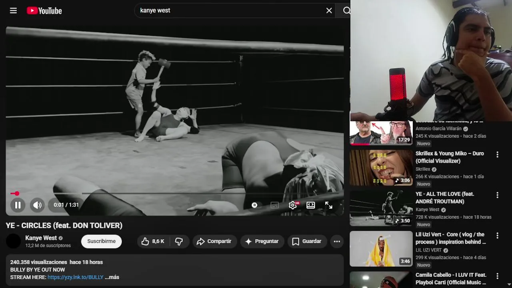Viewport: 512px width, 288px height.
Task: Open the Skrillex Duro video thumbnail
Action: click(381, 168)
